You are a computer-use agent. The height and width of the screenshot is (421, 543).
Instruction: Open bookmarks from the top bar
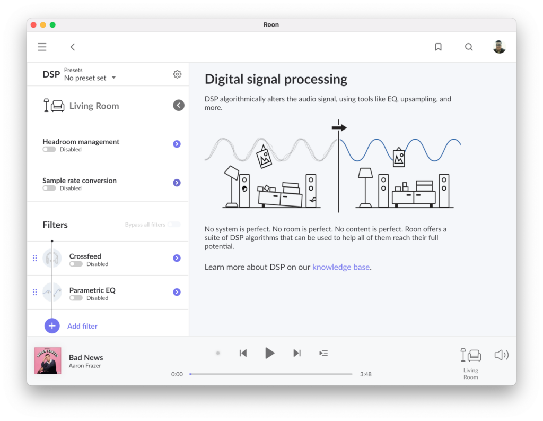tap(438, 47)
